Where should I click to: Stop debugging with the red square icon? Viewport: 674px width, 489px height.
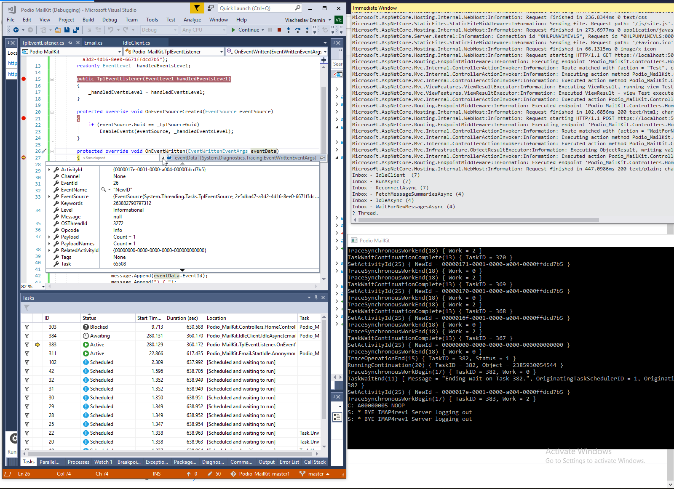pos(279,30)
